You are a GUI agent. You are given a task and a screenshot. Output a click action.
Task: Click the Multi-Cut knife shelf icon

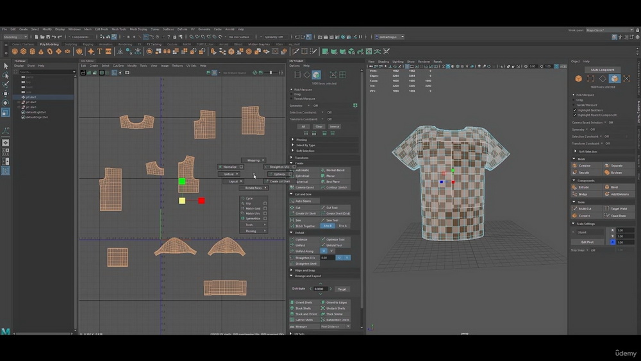click(x=296, y=51)
